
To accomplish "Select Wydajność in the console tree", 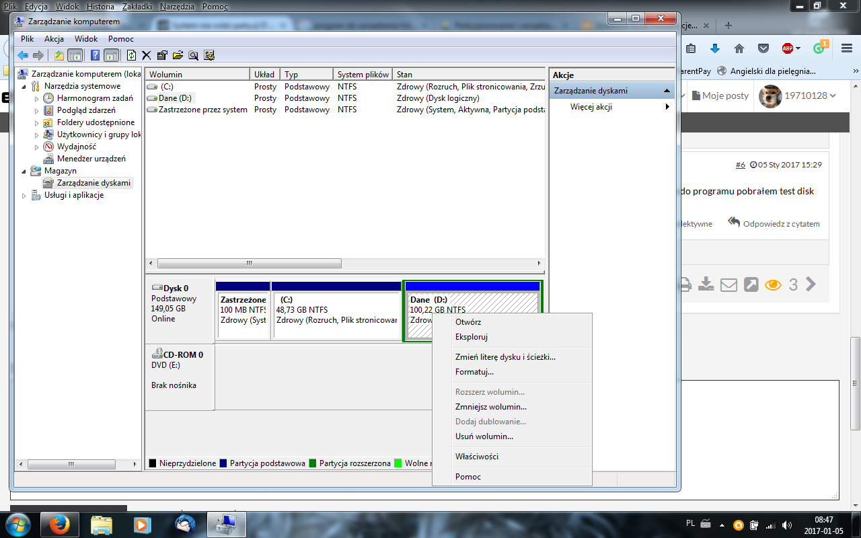I will [76, 147].
